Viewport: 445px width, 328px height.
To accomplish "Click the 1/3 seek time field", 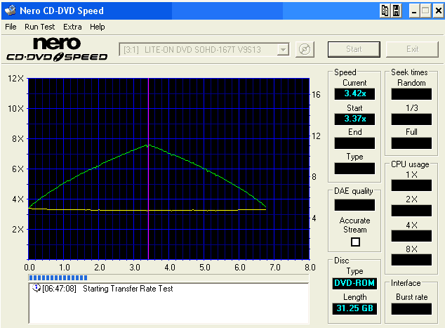I will click(411, 119).
